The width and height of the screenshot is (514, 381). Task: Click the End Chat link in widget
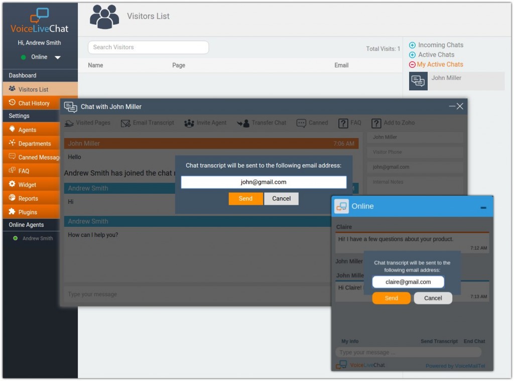[x=474, y=341]
